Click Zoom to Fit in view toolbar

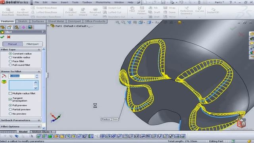coord(117,22)
